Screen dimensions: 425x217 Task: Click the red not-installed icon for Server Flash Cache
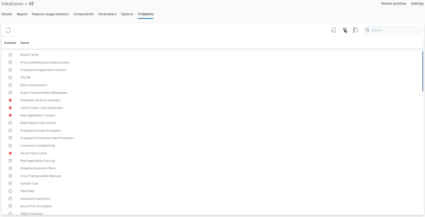coord(10,153)
